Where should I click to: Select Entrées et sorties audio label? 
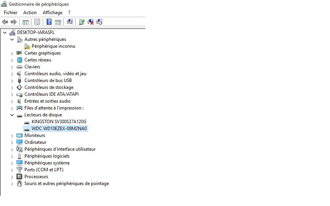[47, 101]
